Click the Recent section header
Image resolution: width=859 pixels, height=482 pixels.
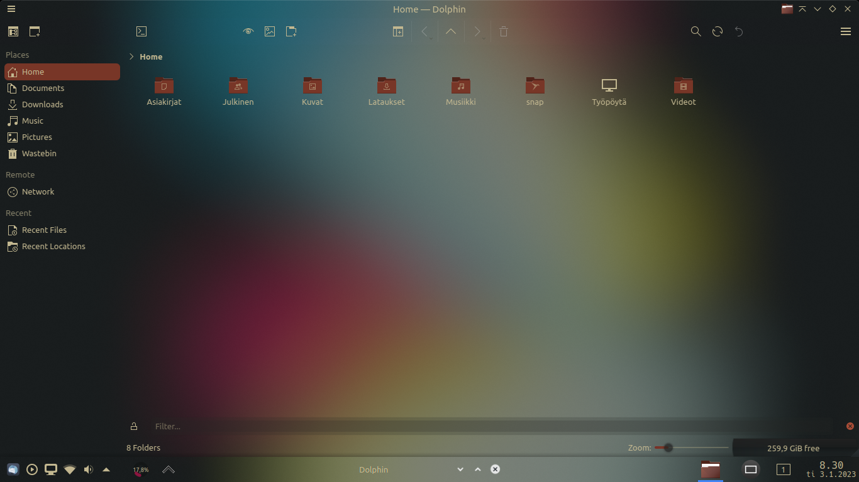click(x=18, y=213)
